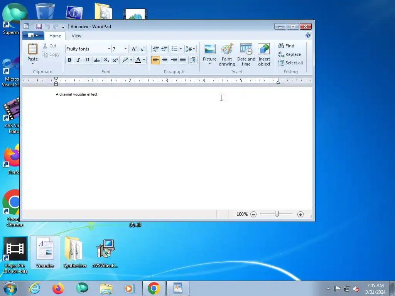Image resolution: width=395 pixels, height=296 pixels.
Task: Open the line spacing dropdown
Action: pos(190,49)
